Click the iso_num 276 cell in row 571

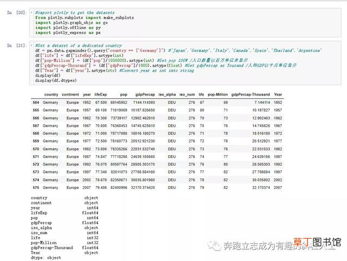point(192,157)
